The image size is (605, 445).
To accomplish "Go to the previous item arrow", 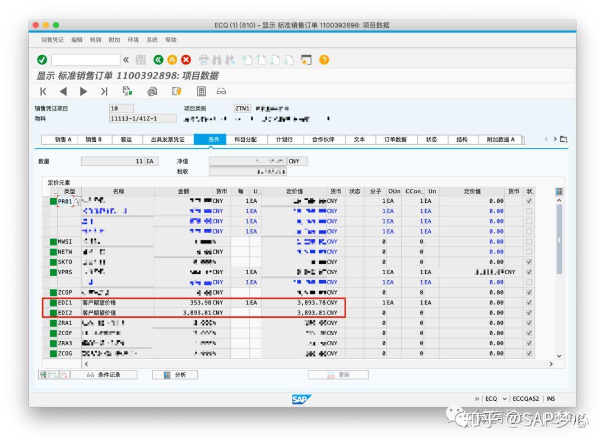I will [x=63, y=91].
